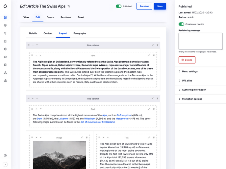The height and width of the screenshot is (169, 226).
Task: Click the blue Save button
Action: [x=160, y=6]
